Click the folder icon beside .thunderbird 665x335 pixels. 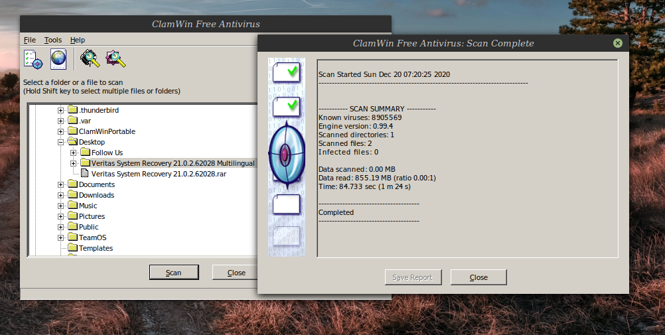coord(72,110)
